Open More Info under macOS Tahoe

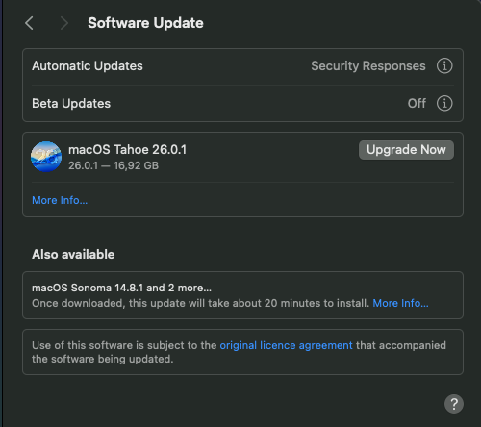[x=60, y=200]
